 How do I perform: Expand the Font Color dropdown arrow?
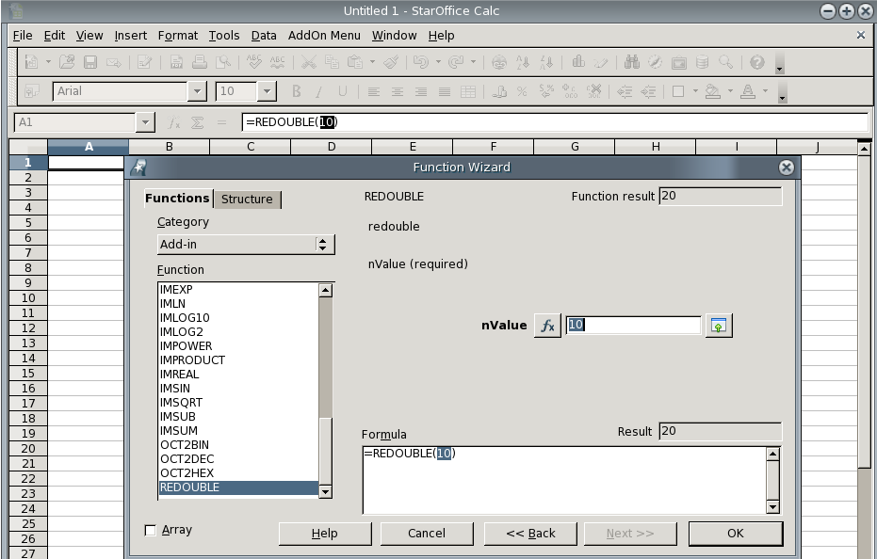tap(765, 91)
